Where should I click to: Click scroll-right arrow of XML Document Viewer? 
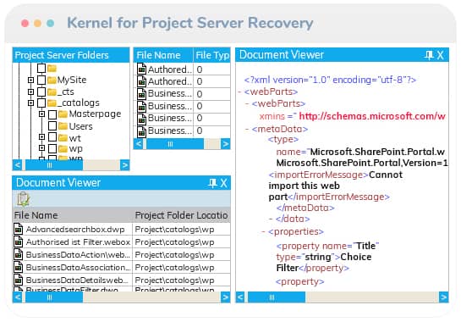click(x=443, y=297)
